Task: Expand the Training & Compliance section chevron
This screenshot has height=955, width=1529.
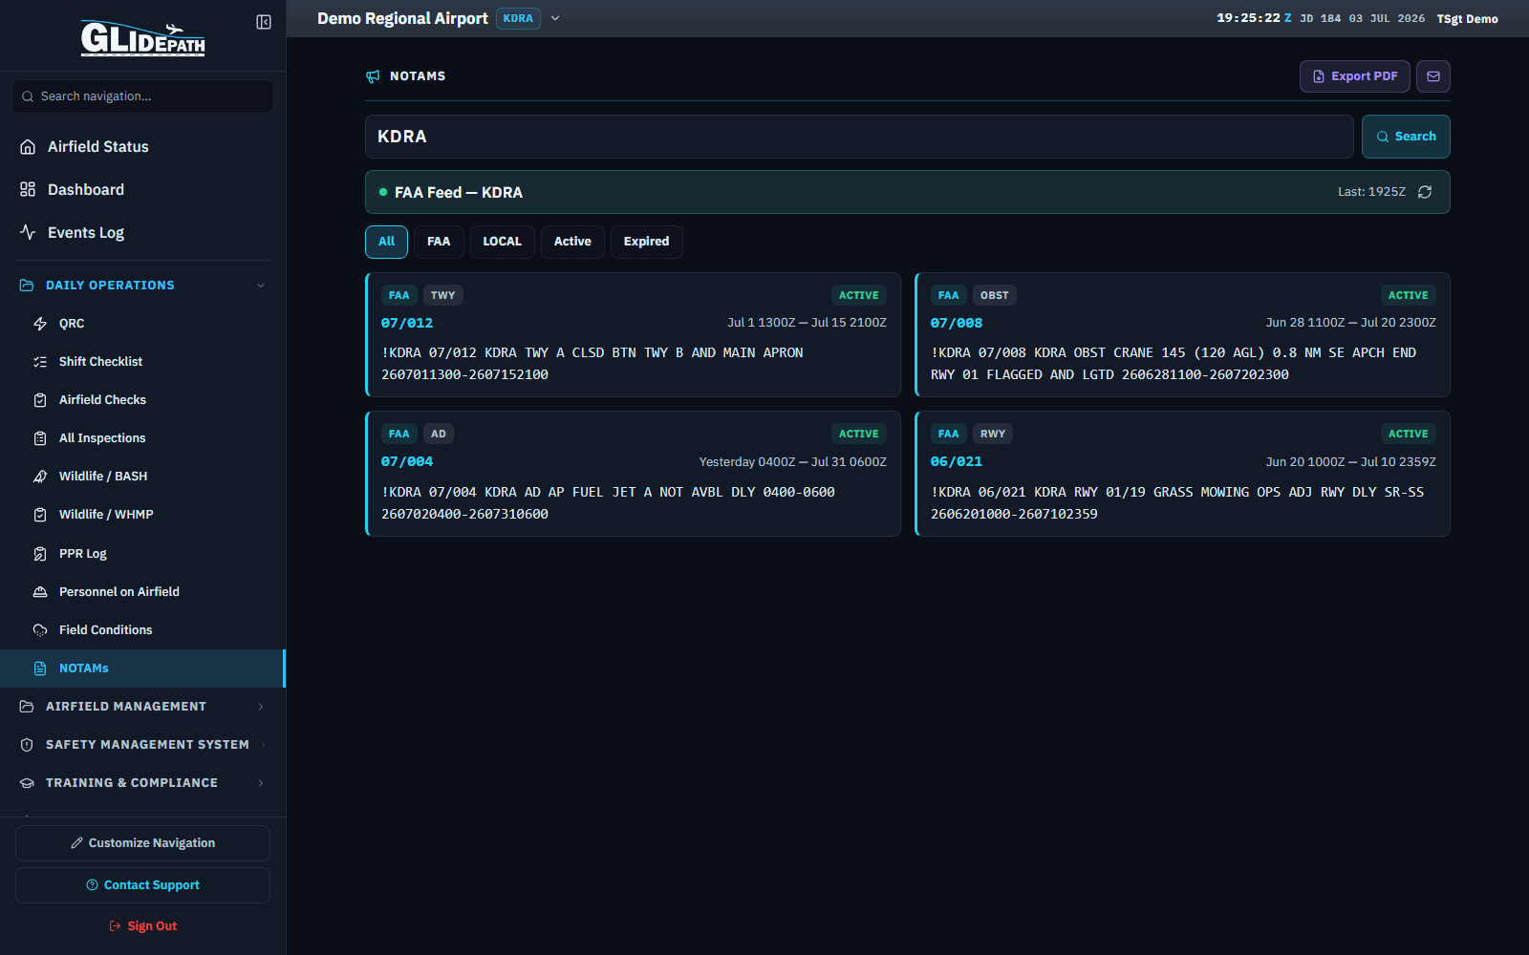Action: pos(261,783)
